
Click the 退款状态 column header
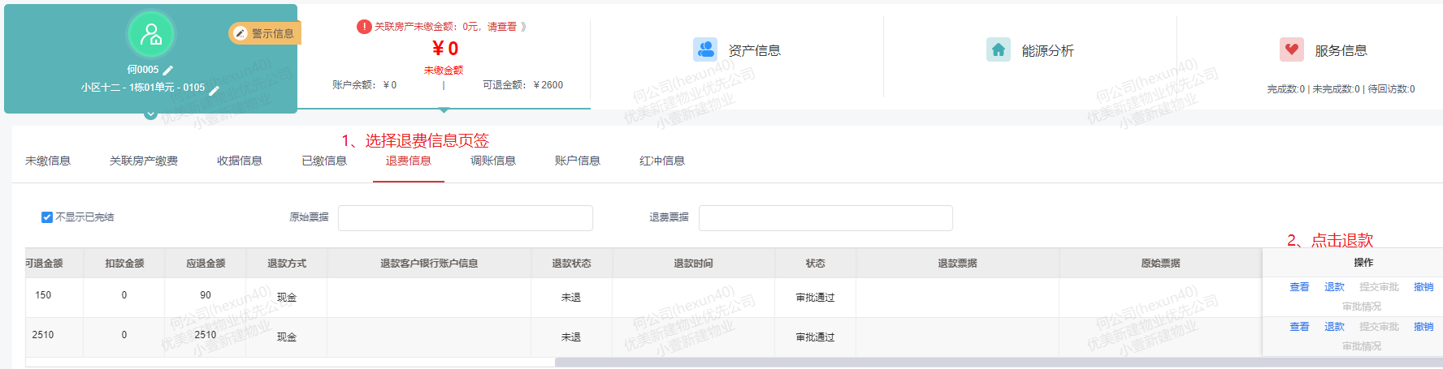(571, 264)
